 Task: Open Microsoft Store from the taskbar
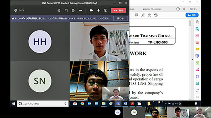[75, 104]
